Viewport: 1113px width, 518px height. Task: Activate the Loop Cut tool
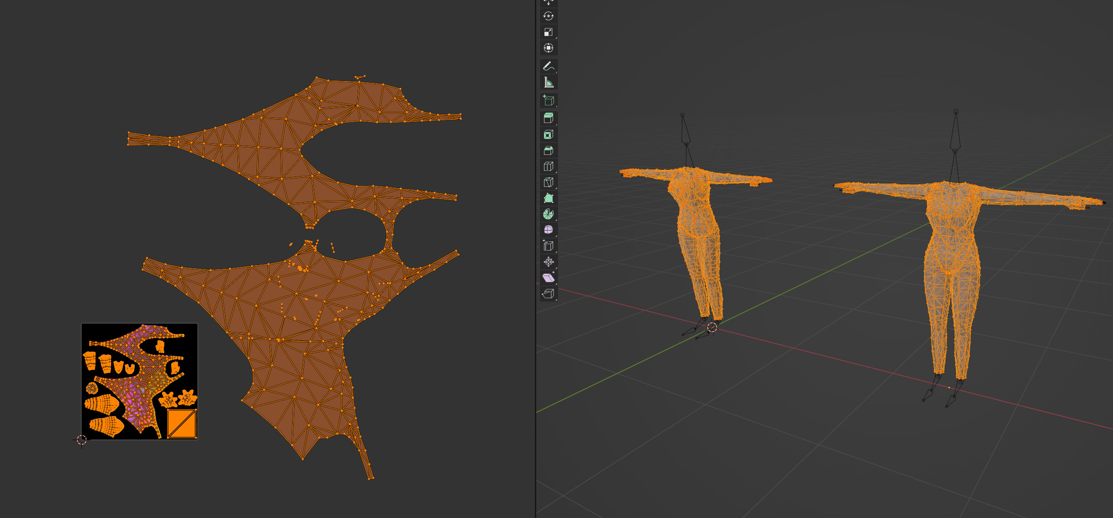click(548, 166)
